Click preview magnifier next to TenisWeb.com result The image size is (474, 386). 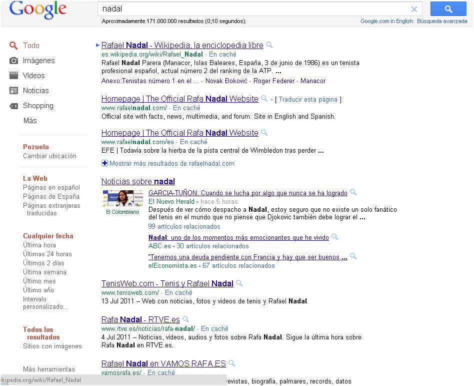coord(239,283)
